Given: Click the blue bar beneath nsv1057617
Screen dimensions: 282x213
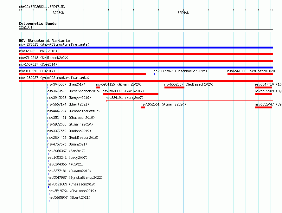Looking at the screenshot, I should coord(146,68).
